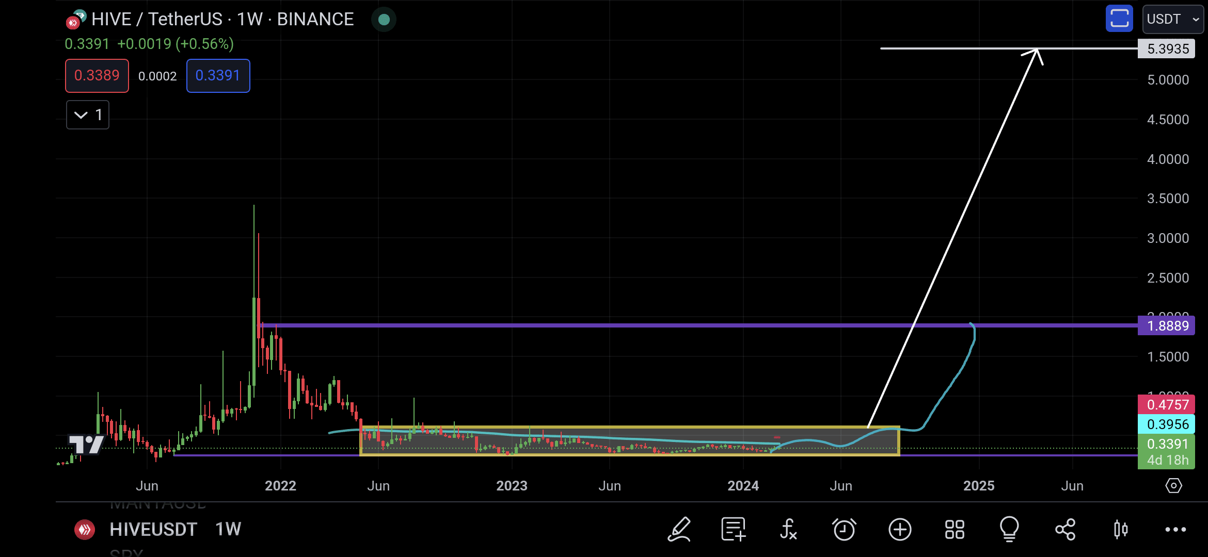Click the 5.3935 price label
1208x557 pixels.
point(1166,49)
